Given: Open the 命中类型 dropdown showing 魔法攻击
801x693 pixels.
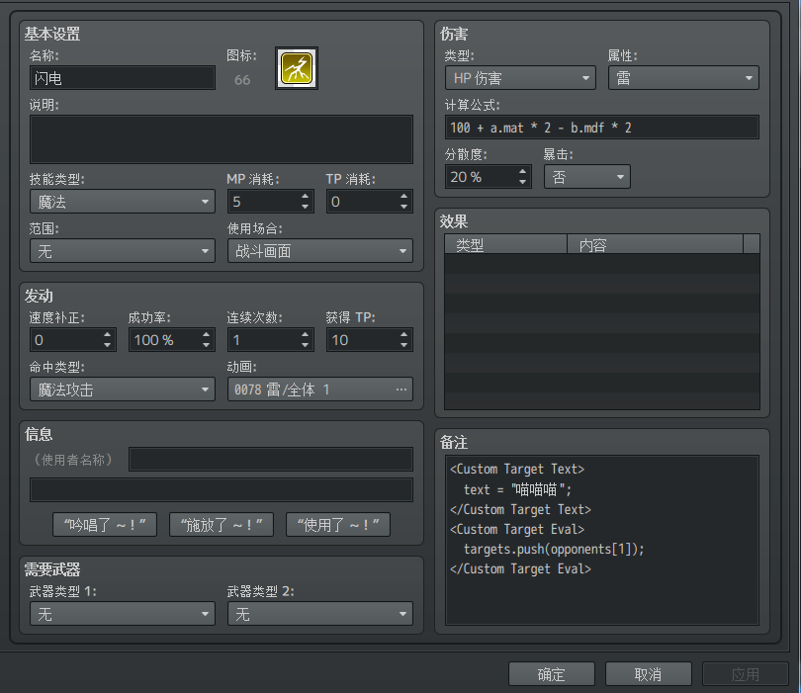Looking at the screenshot, I should coord(123,390).
